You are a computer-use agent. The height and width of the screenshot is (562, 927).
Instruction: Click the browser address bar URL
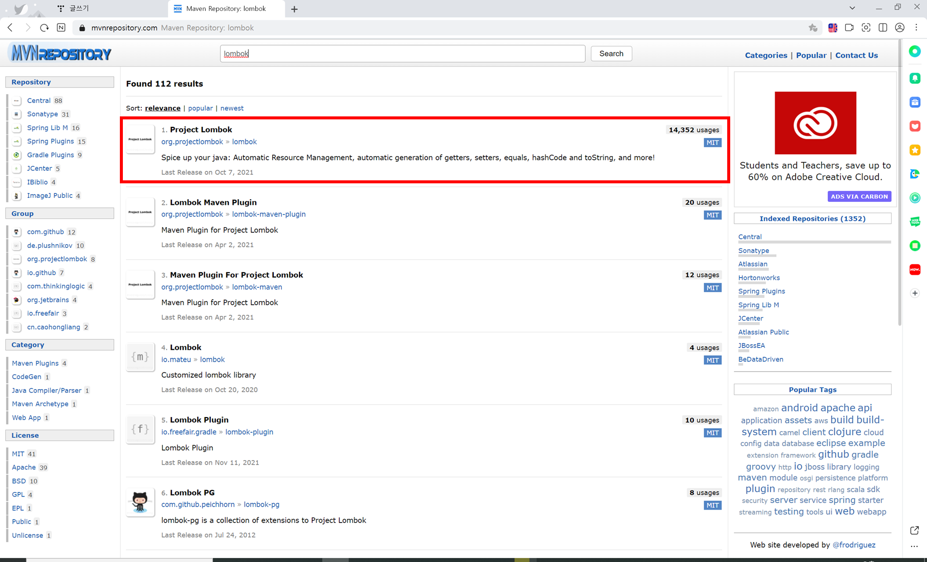pos(124,28)
